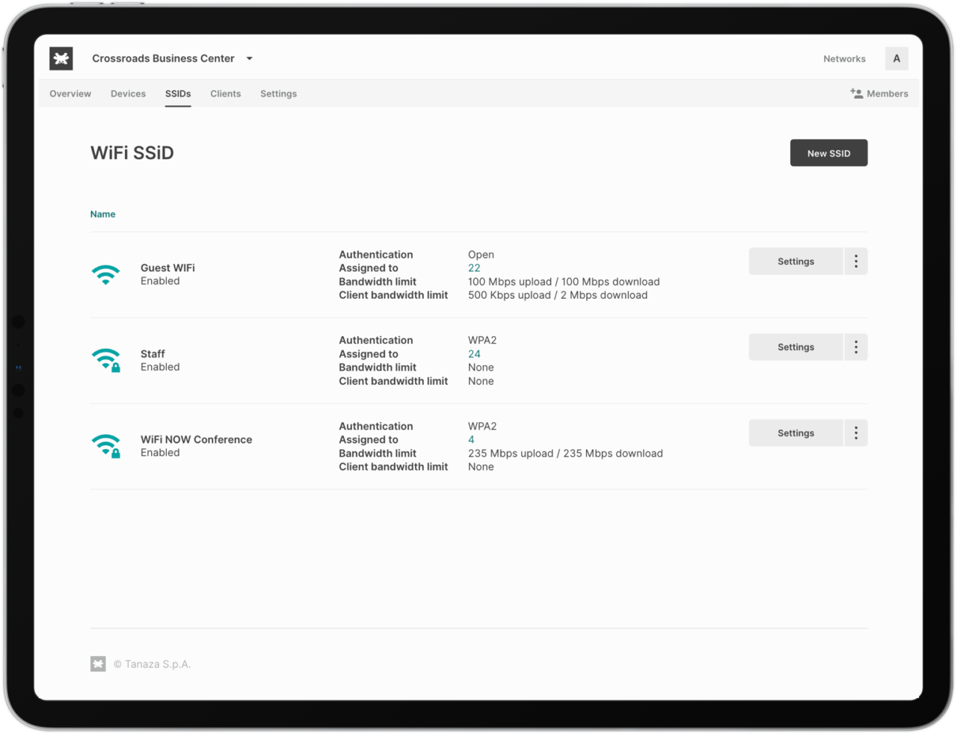Click the Guest WiFi open signal icon
Image resolution: width=957 pixels, height=736 pixels.
(x=105, y=275)
